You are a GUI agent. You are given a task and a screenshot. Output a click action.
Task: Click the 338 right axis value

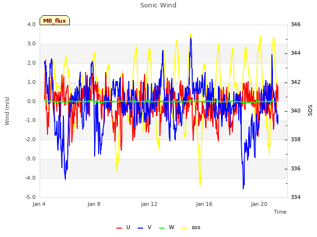(296, 139)
